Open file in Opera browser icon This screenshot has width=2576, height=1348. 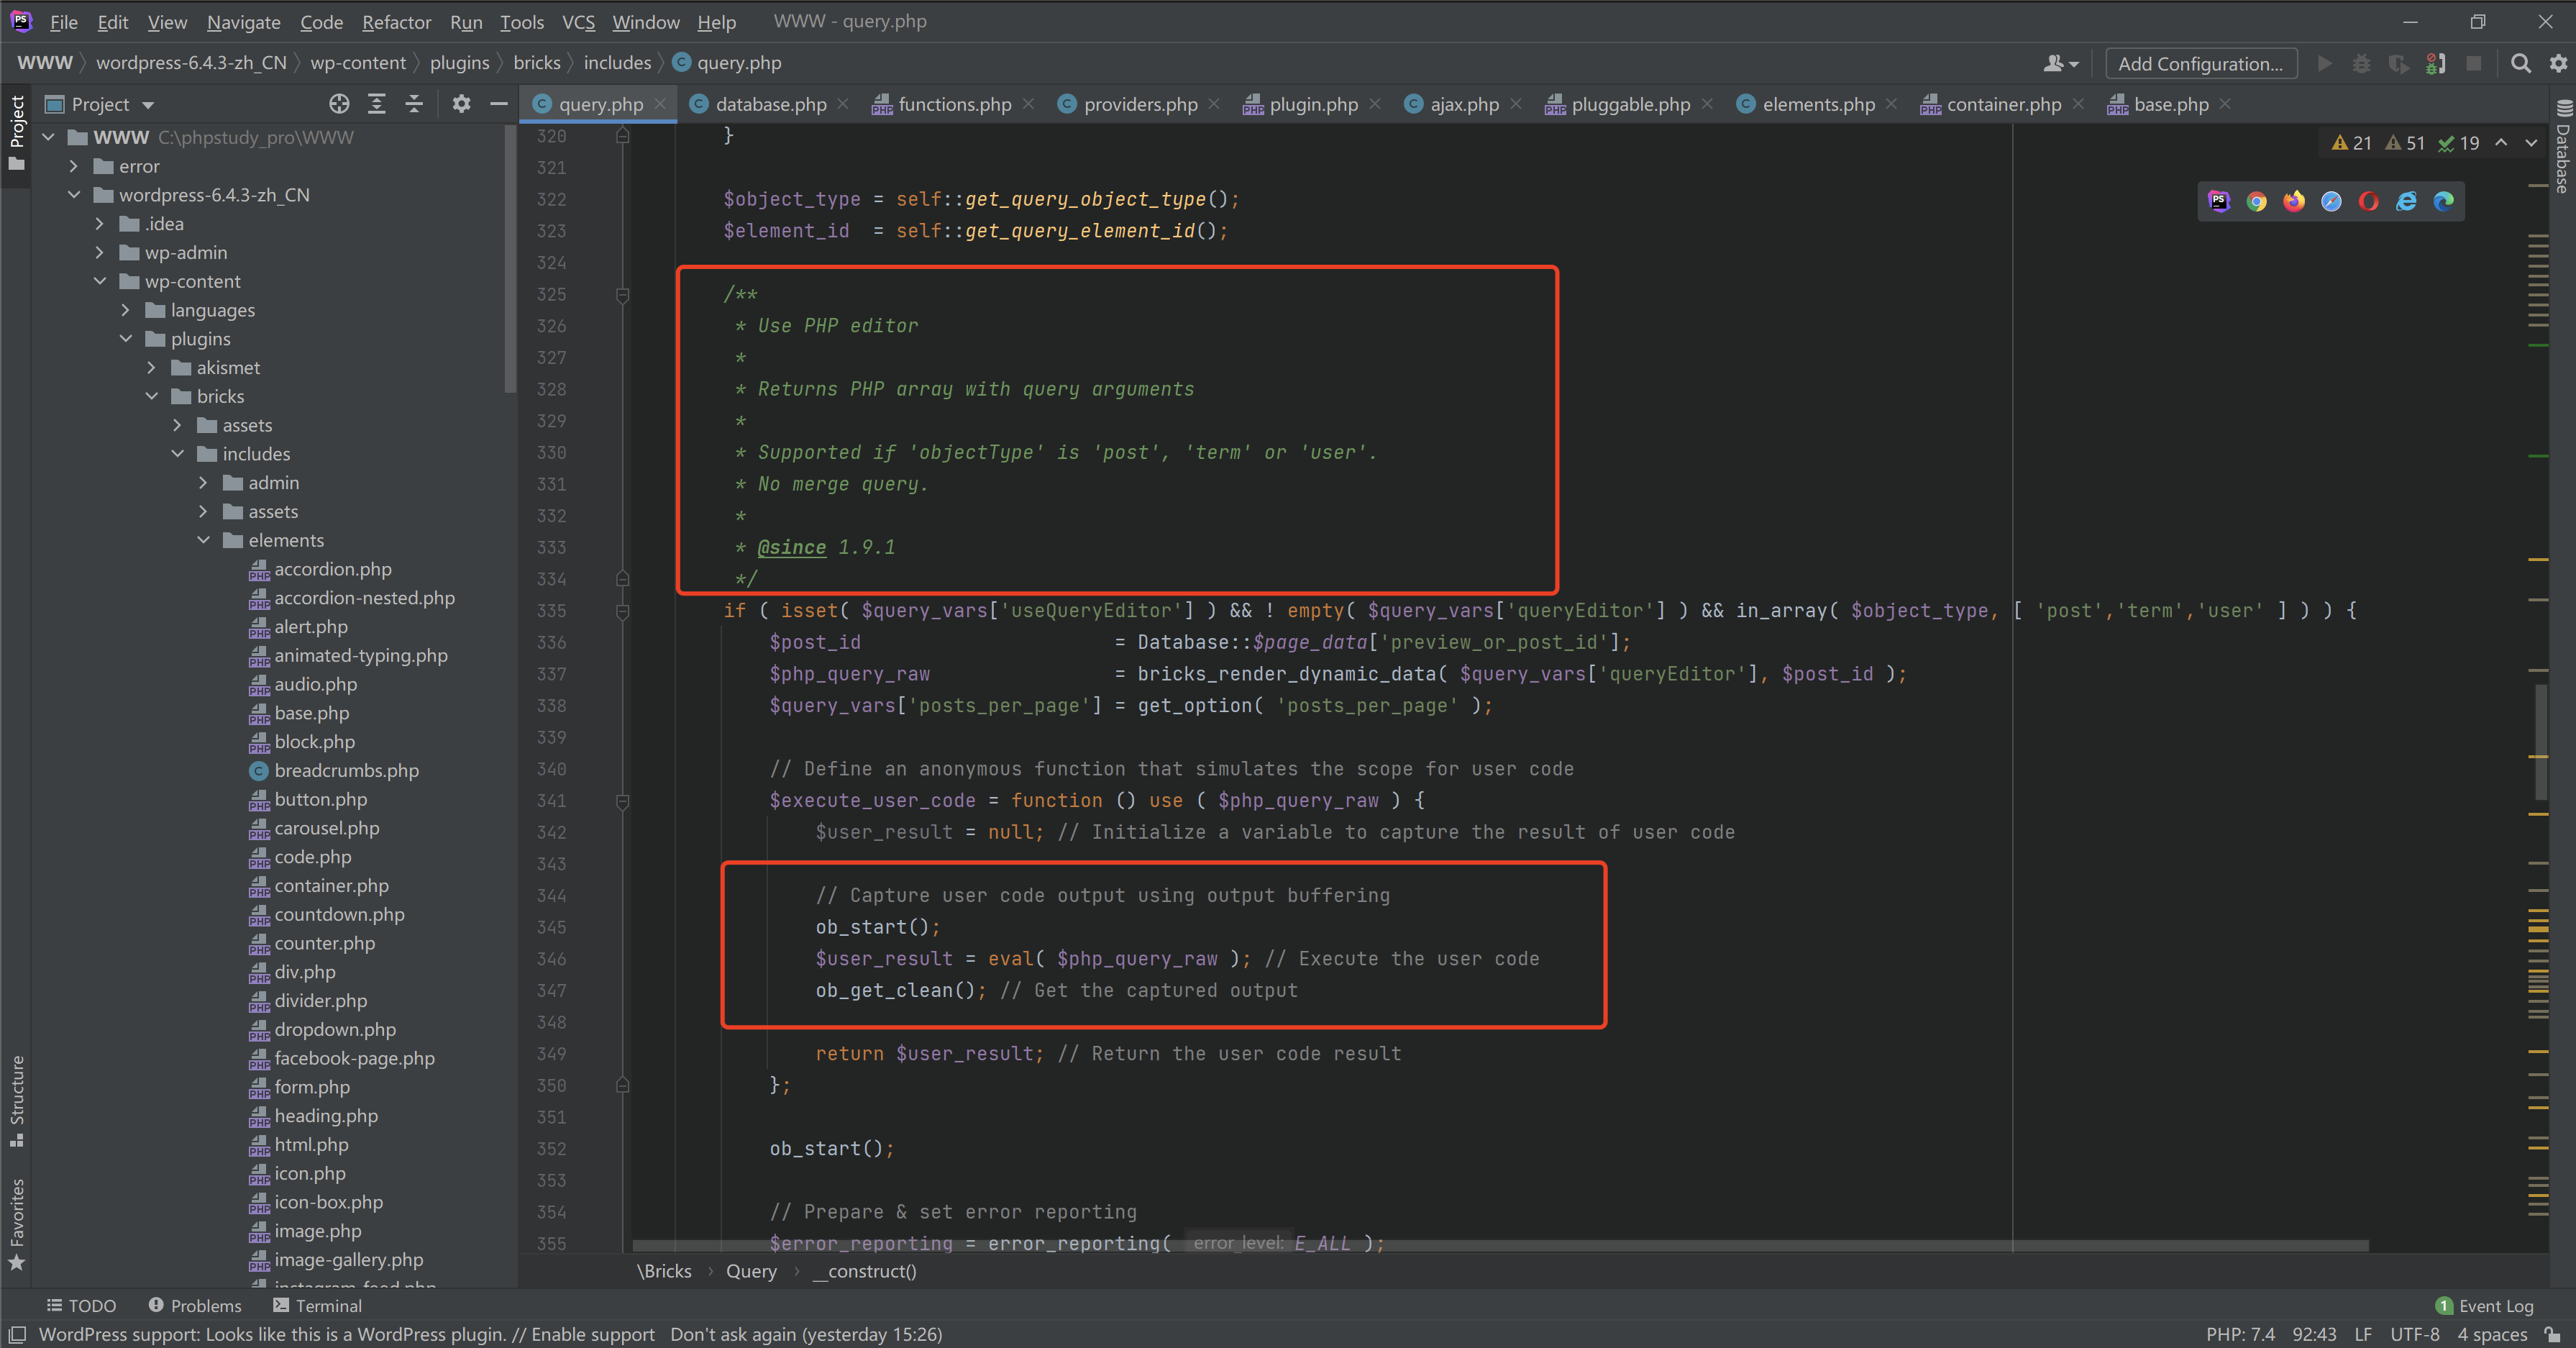(x=2368, y=201)
